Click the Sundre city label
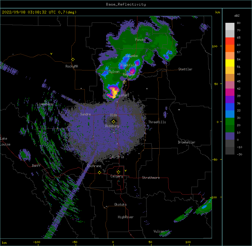 (85, 114)
